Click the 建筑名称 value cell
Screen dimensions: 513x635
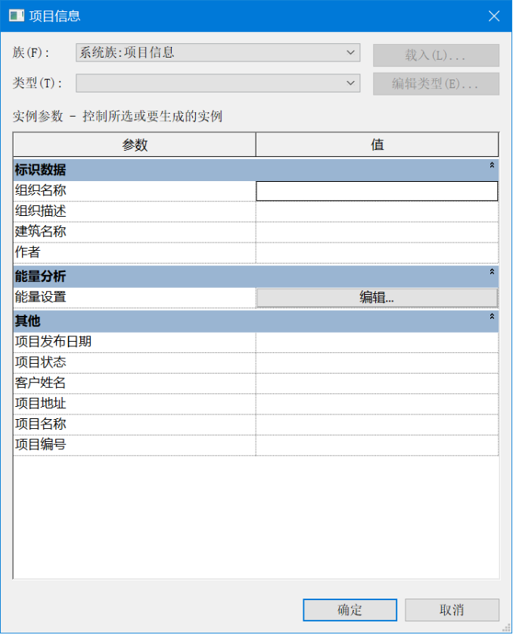click(377, 232)
